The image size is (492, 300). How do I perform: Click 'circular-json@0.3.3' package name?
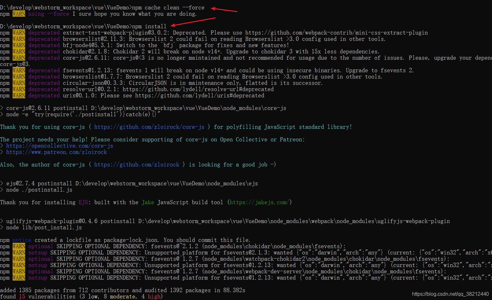[93, 83]
